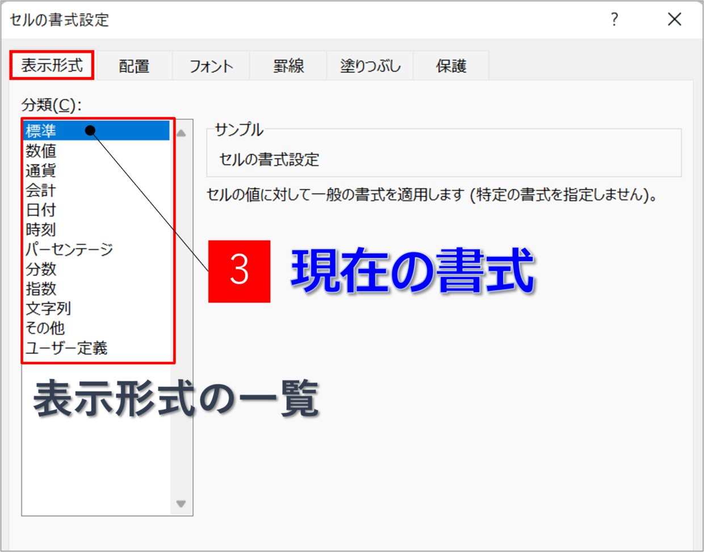
Task: Choose パーセンテージ format category
Action: click(69, 250)
